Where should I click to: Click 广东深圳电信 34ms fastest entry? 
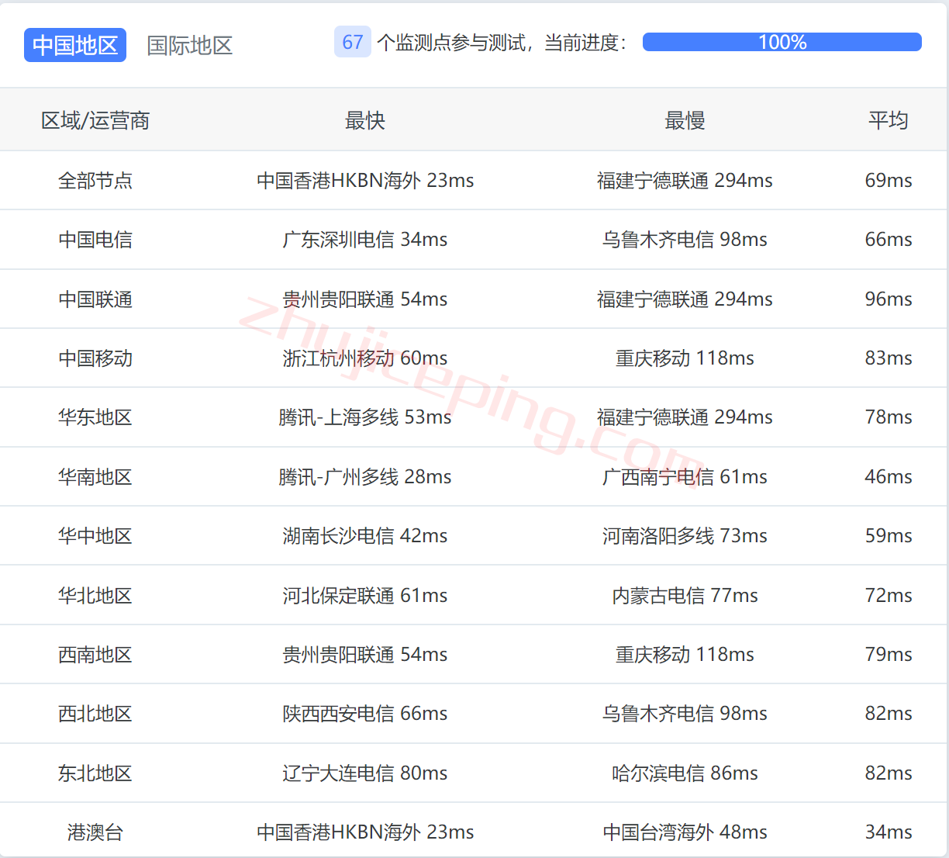(365, 240)
